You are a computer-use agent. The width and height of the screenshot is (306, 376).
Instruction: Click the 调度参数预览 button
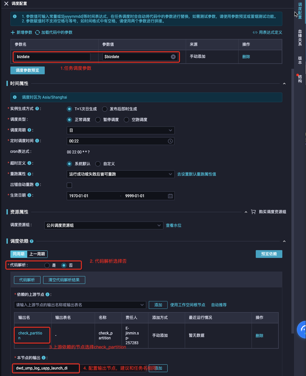point(28,70)
